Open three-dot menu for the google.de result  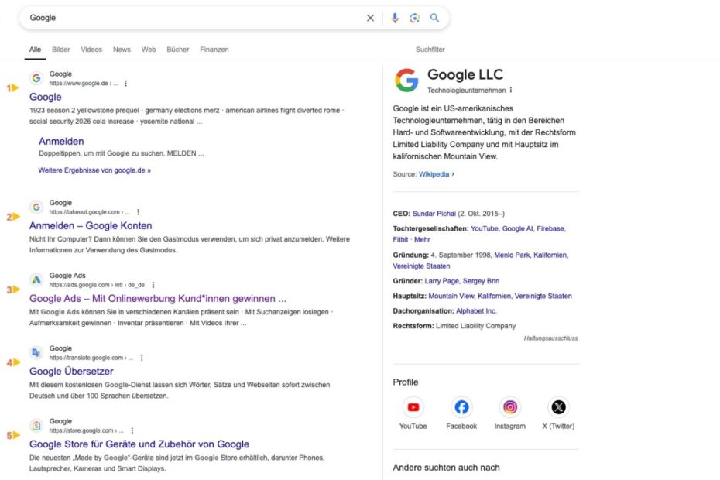[126, 83]
